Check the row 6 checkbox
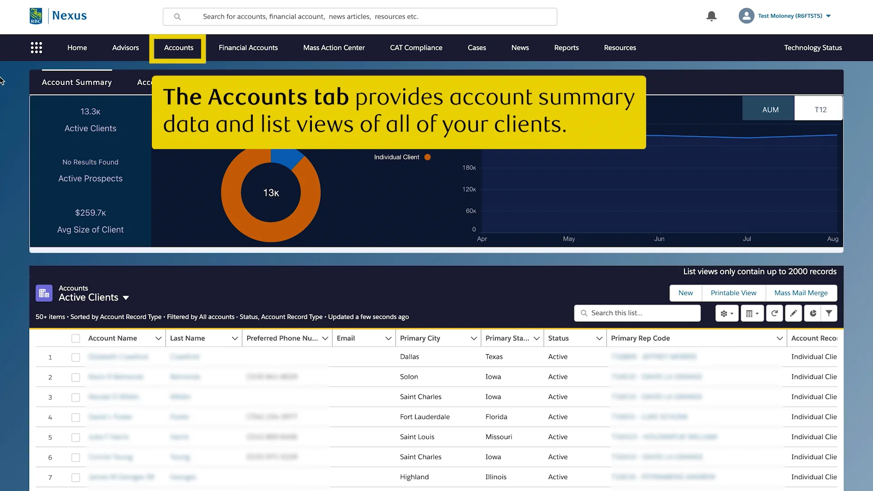The width and height of the screenshot is (873, 491). coord(76,457)
